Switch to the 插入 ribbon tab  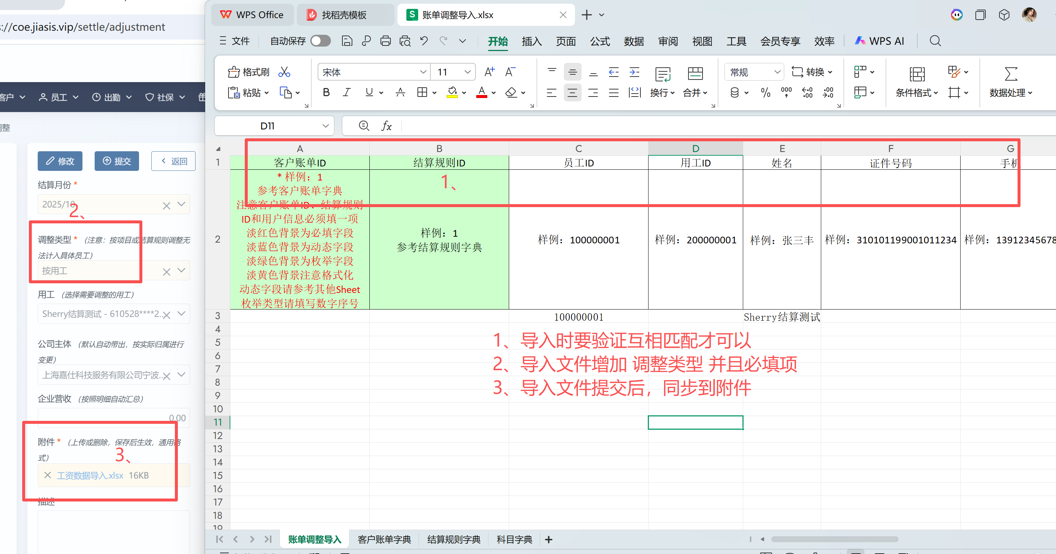[x=531, y=41]
